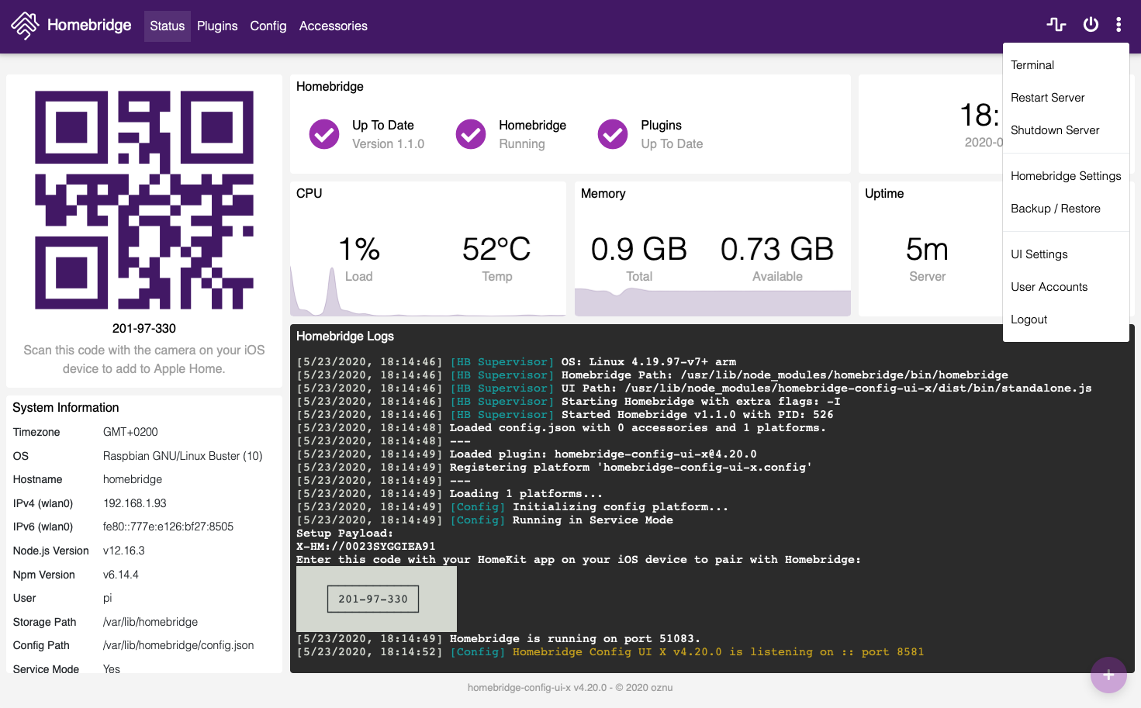This screenshot has width=1141, height=708.
Task: Click the Plugins Up To Date checkmark icon
Action: pyautogui.click(x=613, y=134)
